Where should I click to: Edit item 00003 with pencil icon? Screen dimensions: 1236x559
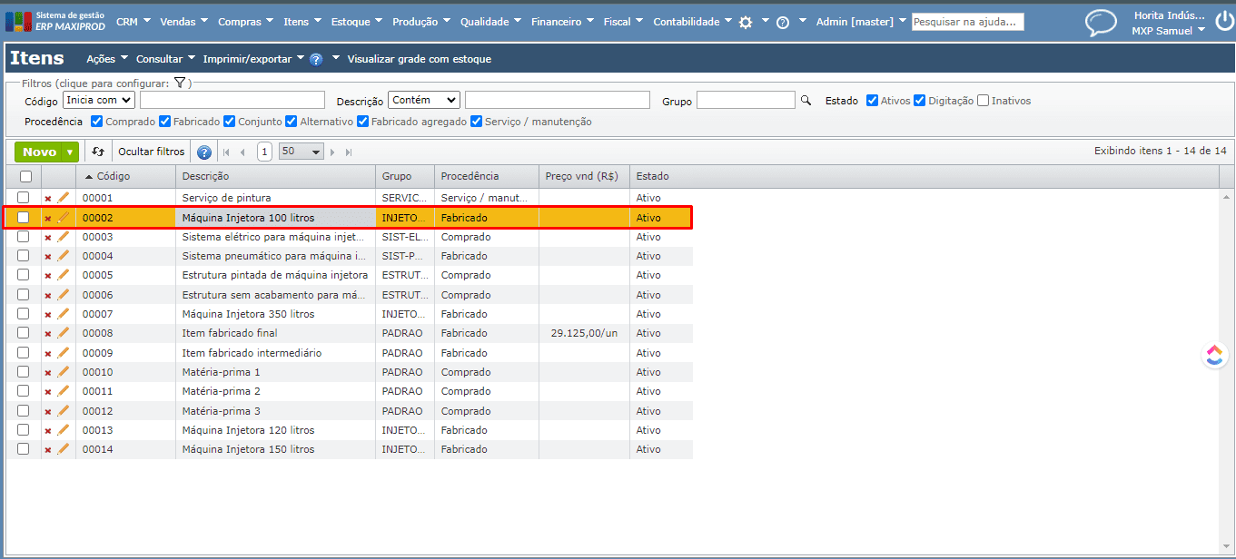[x=64, y=237]
